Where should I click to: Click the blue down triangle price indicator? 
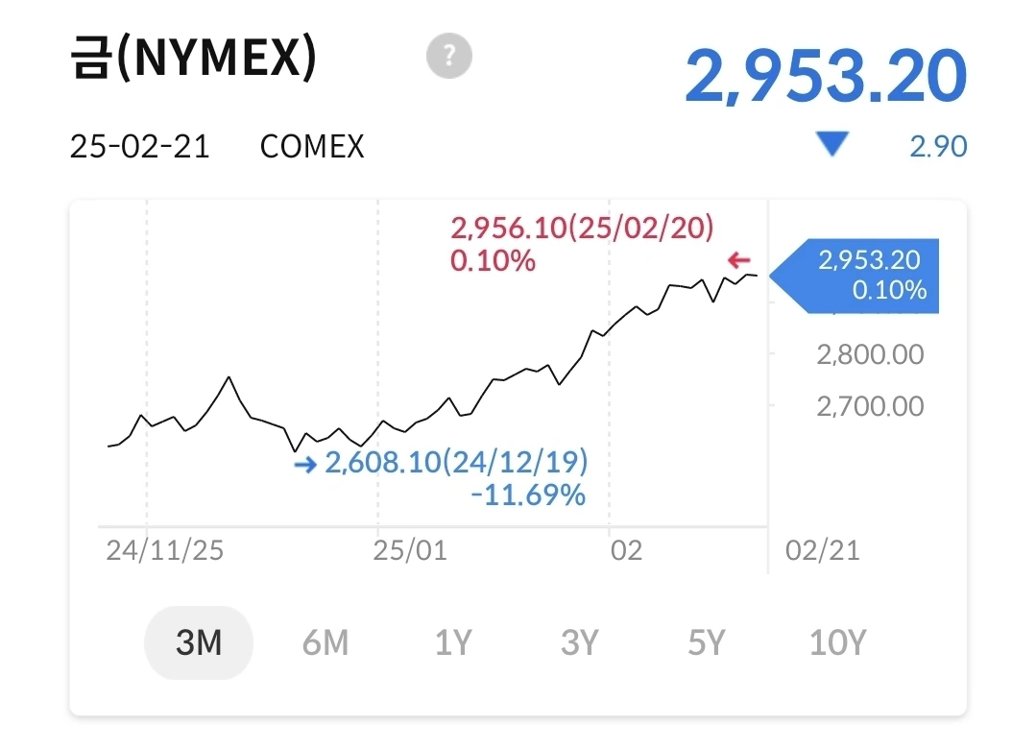[832, 146]
